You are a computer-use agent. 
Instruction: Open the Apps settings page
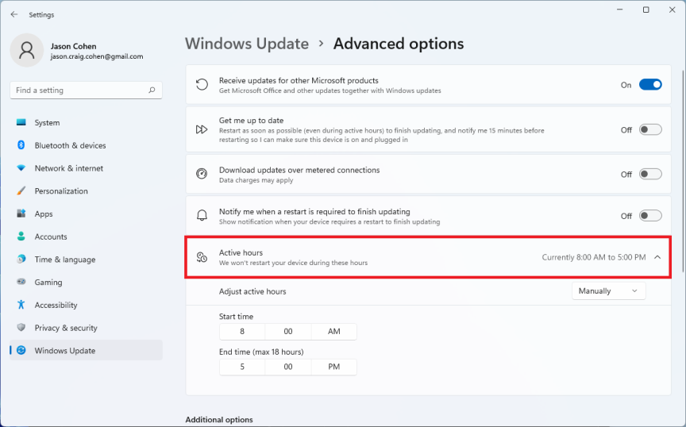(x=44, y=214)
